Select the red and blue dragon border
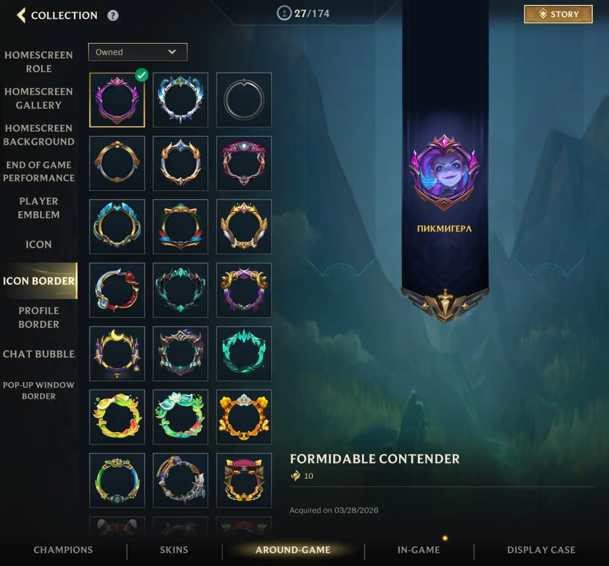609x566 pixels. [x=117, y=290]
